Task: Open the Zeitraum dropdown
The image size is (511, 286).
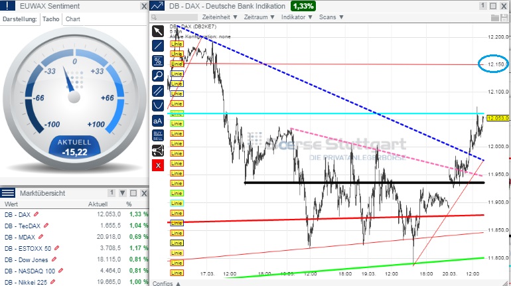Action: pos(259,17)
